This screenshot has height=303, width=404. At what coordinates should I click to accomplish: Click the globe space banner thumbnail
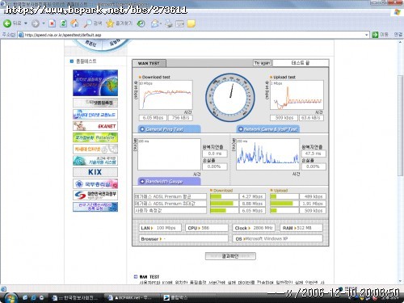pyautogui.click(x=95, y=82)
